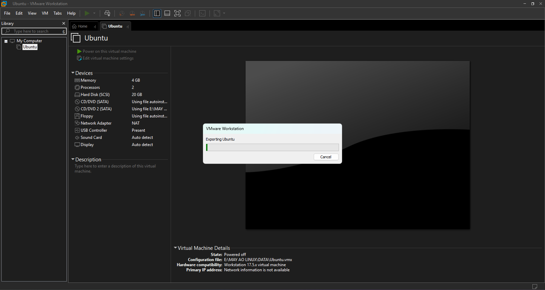Collapse the Devices section

[73, 73]
